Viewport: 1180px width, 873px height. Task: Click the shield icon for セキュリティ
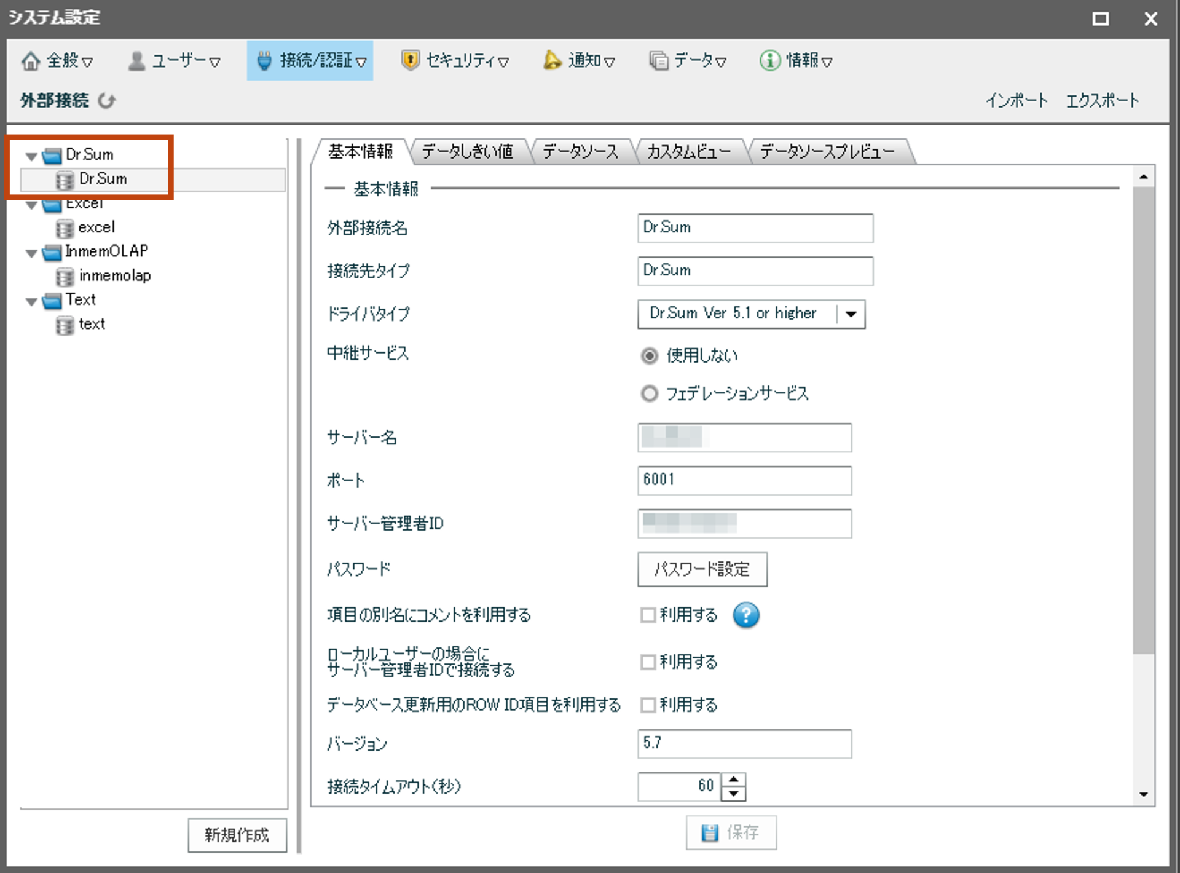(410, 60)
